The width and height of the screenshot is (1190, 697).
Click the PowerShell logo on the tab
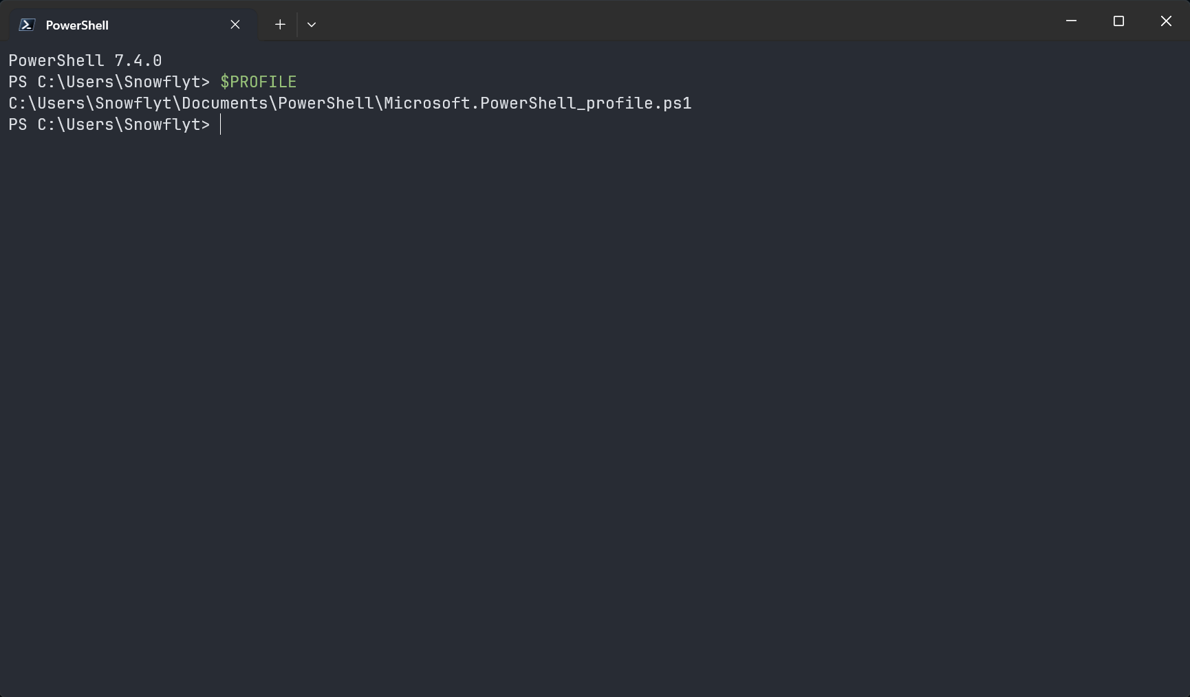click(25, 24)
